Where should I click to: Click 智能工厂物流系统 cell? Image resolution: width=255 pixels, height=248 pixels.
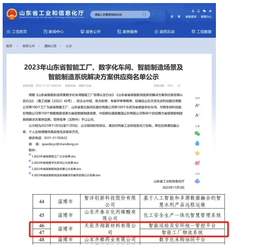pyautogui.click(x=182, y=232)
